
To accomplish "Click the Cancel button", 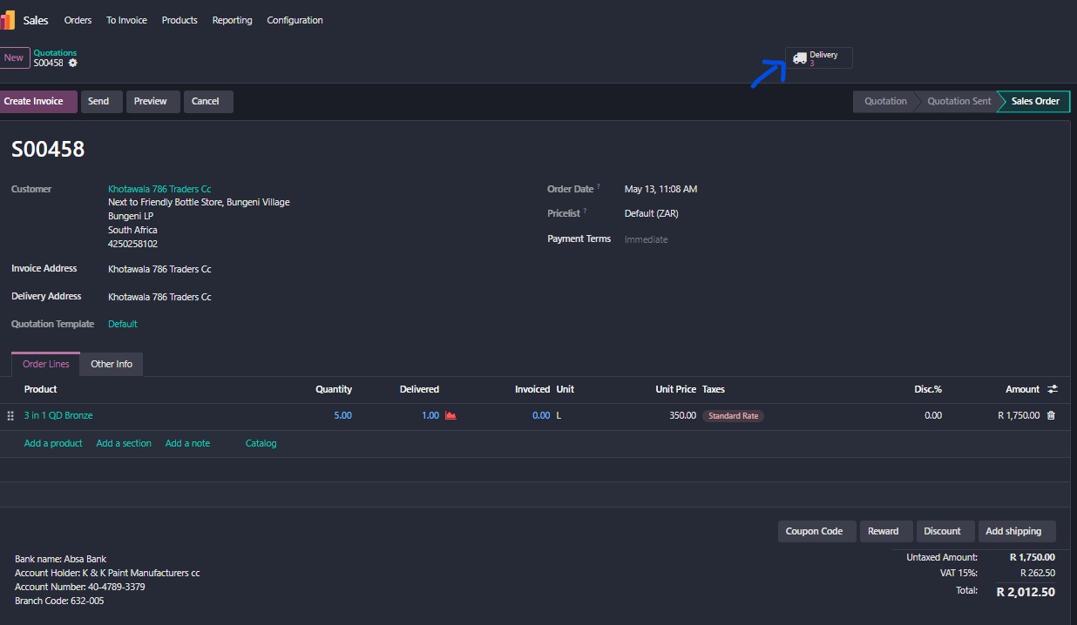I will coord(208,101).
